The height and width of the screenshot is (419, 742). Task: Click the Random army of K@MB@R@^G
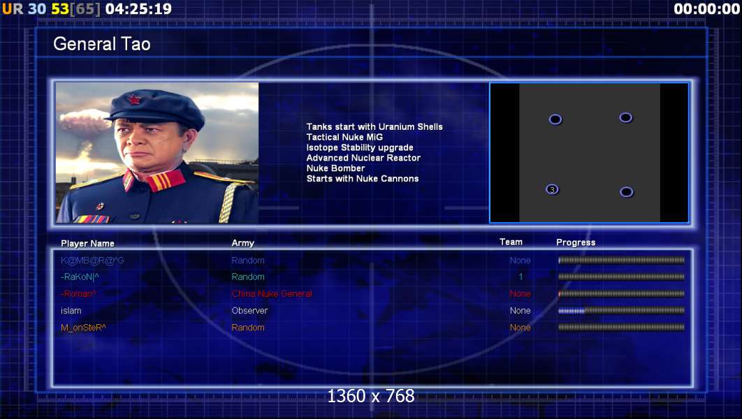(248, 260)
